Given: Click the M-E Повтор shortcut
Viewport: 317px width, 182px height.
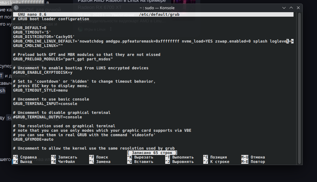Looking at the screenshot, I should (253, 161).
